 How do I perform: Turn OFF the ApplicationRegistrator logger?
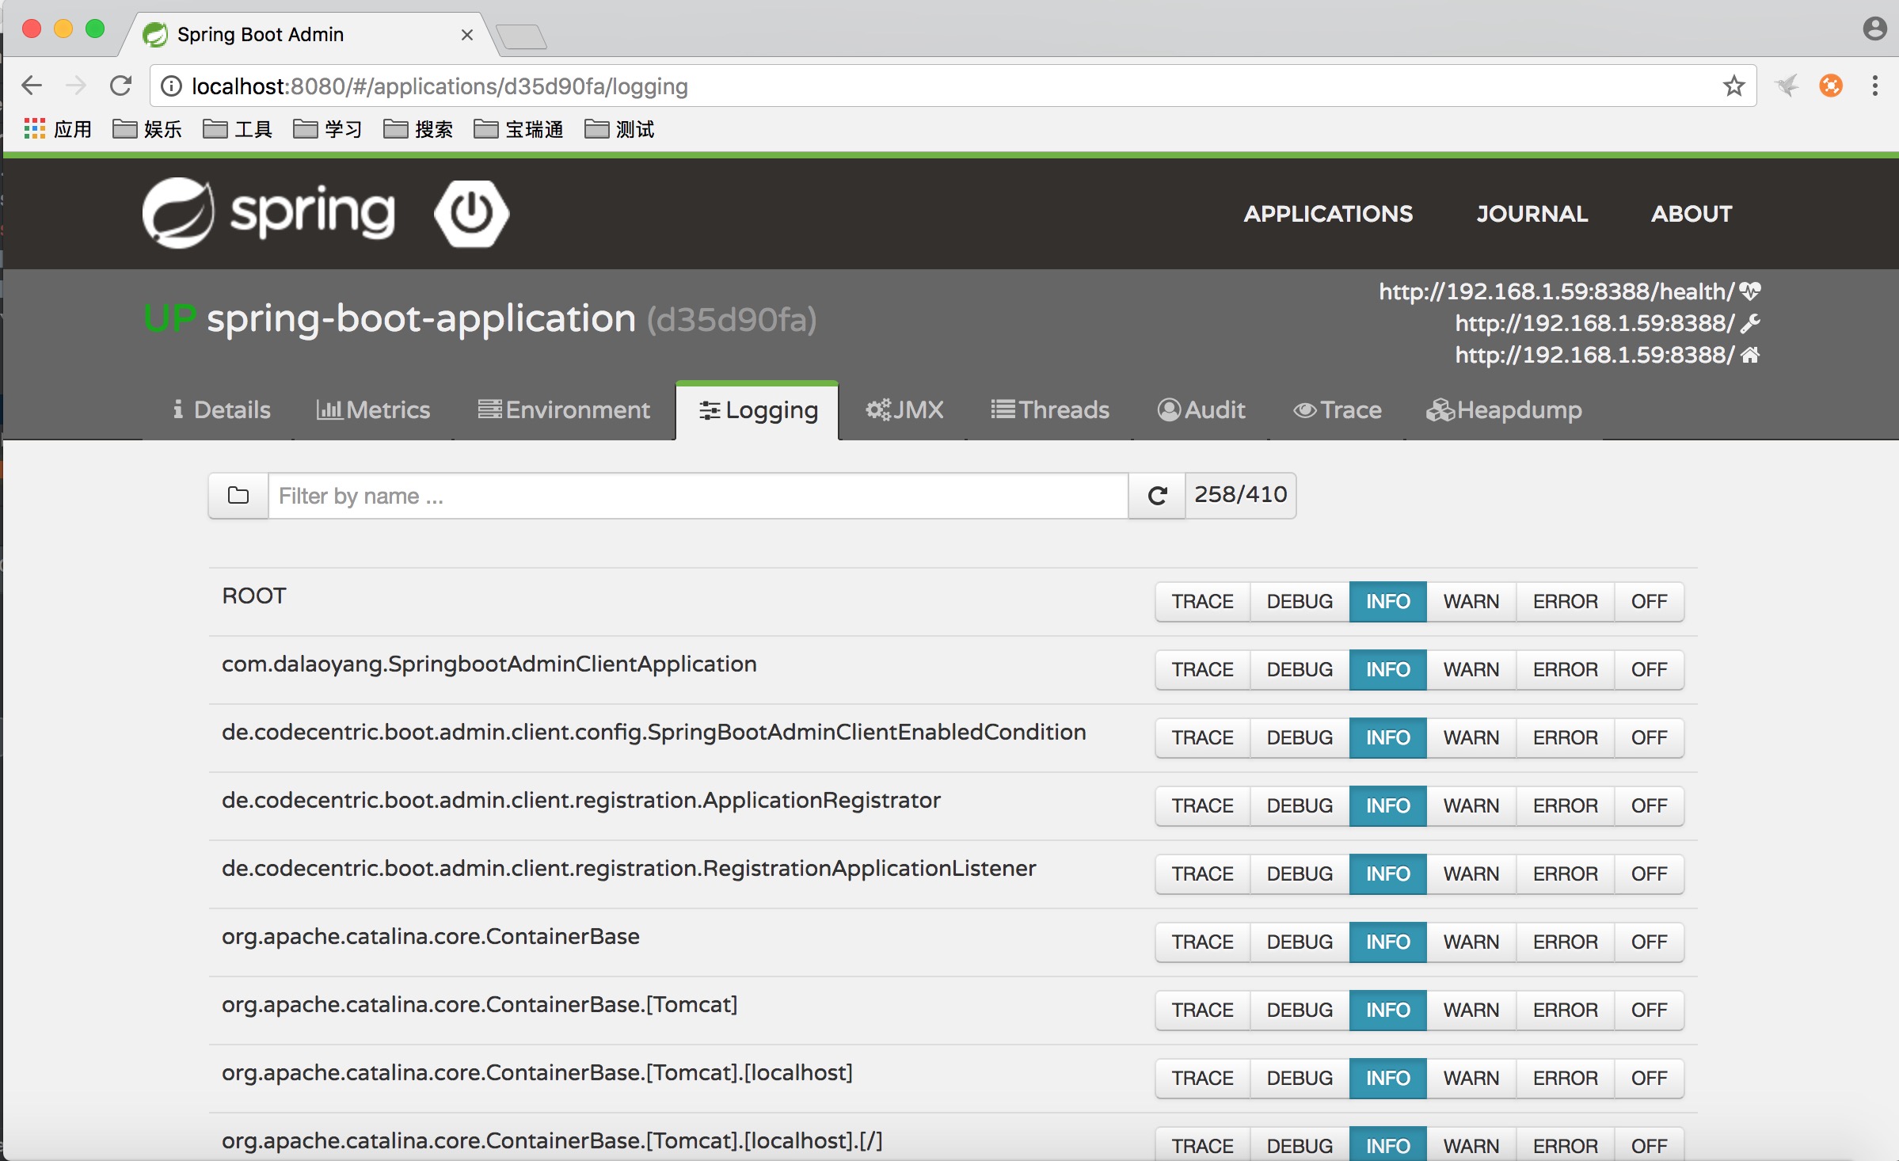coord(1649,806)
